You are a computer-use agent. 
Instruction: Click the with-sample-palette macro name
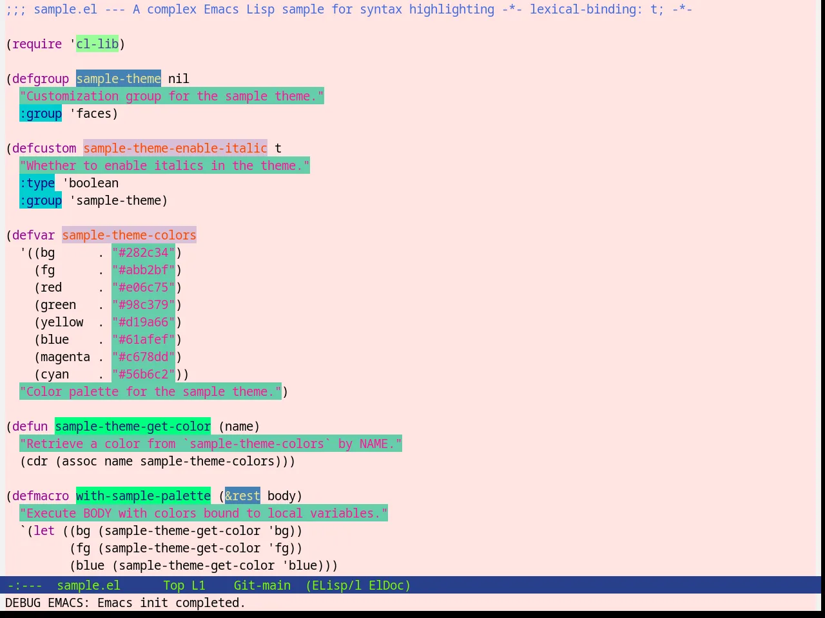pyautogui.click(x=143, y=496)
